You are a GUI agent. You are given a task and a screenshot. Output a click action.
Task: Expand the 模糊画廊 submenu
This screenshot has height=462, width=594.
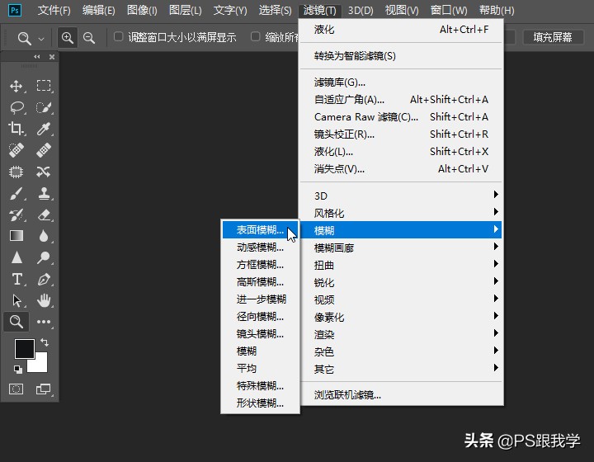401,247
